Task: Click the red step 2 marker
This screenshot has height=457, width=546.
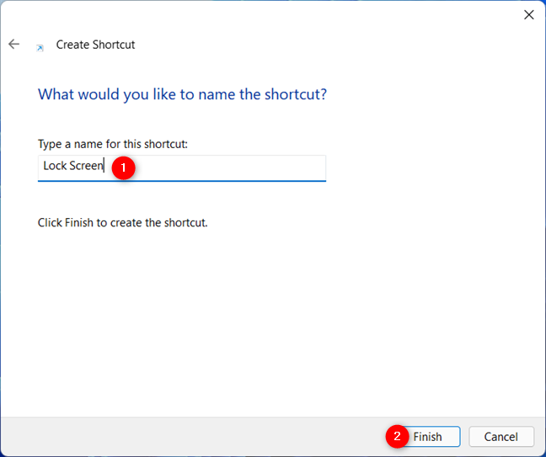Action: 397,436
